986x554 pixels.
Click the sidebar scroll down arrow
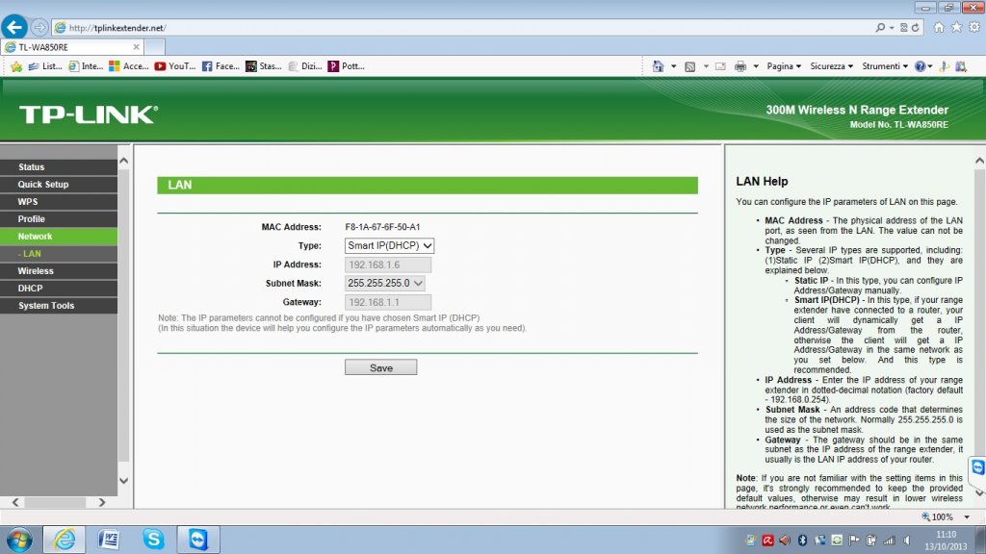point(124,481)
